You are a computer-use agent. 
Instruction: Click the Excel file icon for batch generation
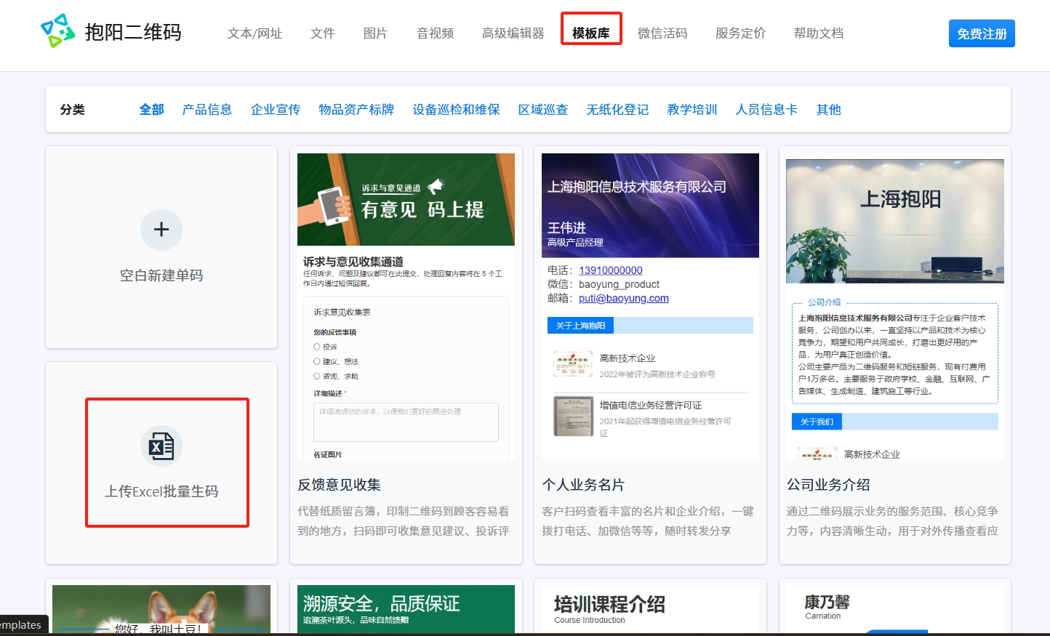[x=161, y=446]
